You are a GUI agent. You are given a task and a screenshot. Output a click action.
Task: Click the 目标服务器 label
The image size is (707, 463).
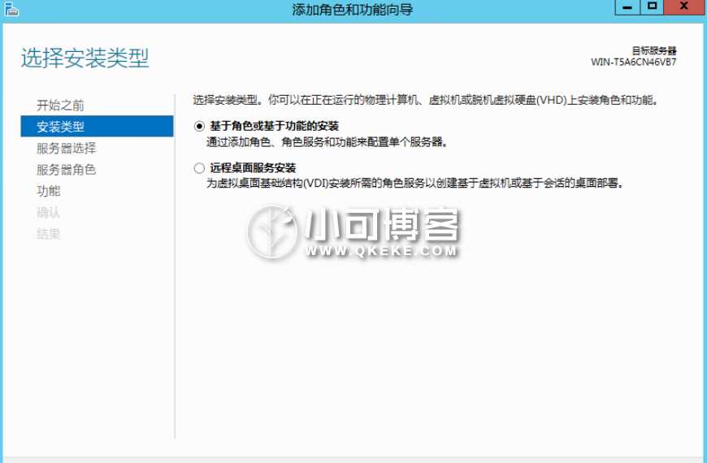click(x=654, y=50)
